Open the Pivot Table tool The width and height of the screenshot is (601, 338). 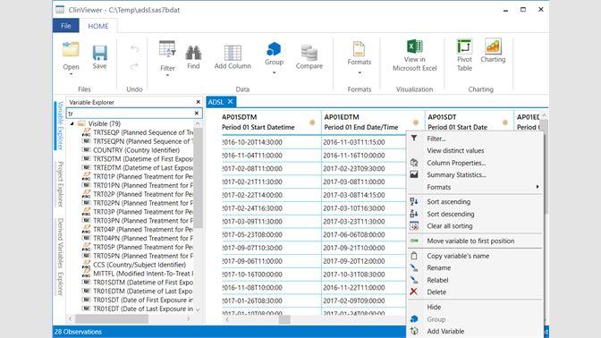464,46
